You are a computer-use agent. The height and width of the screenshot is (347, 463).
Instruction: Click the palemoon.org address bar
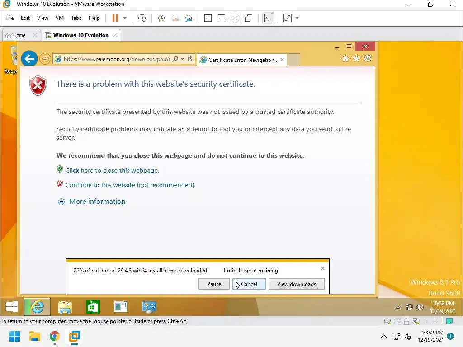click(x=117, y=59)
